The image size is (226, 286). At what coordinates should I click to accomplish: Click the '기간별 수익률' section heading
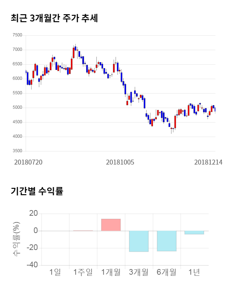[37, 191]
